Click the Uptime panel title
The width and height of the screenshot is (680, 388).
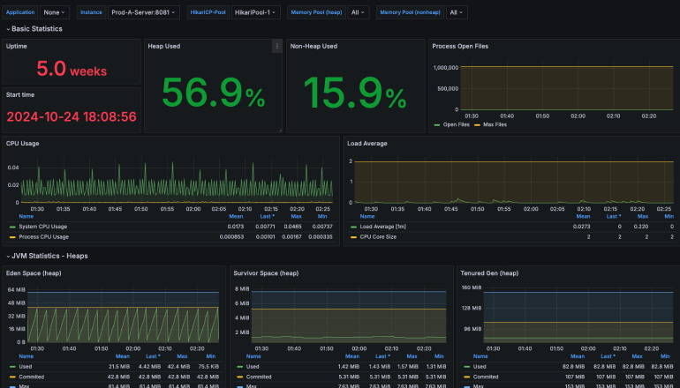17,47
